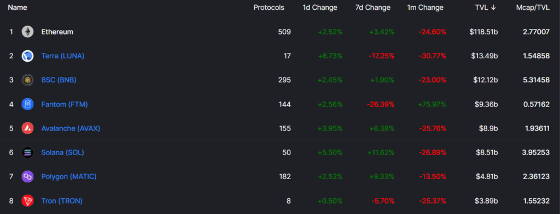Open the Terra (LUNA) chain link
This screenshot has width=560, height=214.
coord(63,56)
